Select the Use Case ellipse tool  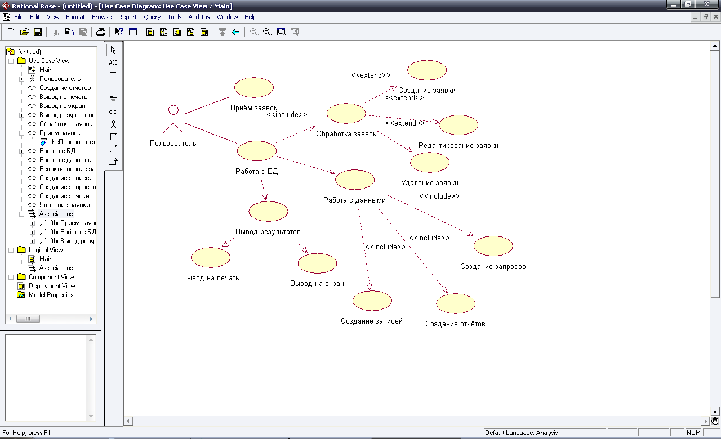tap(113, 112)
